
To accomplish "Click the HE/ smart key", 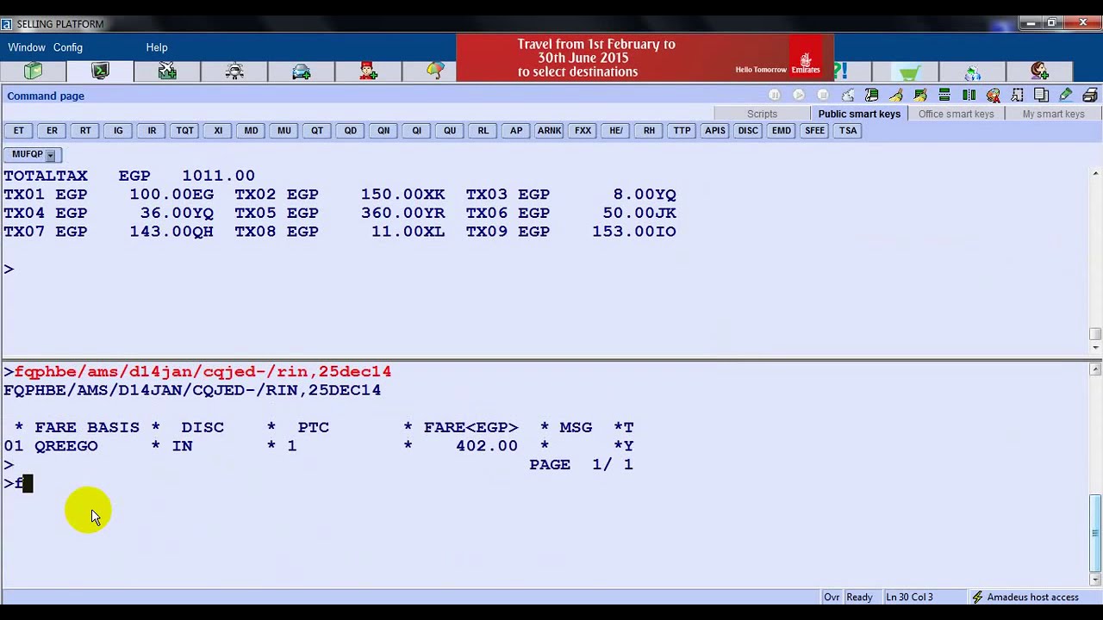I will click(616, 131).
